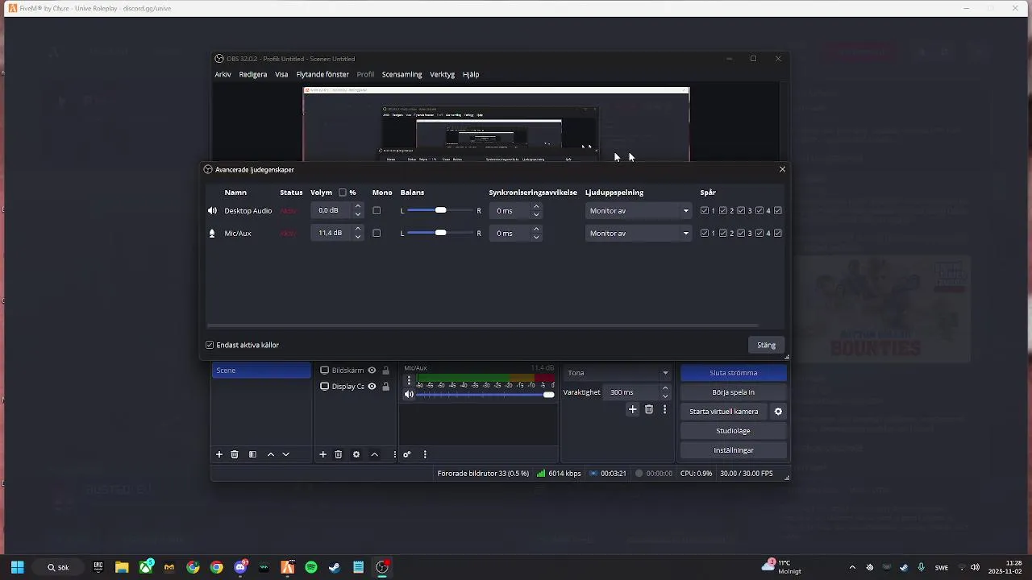Hide the Bildskärm source with eye icon

click(372, 371)
